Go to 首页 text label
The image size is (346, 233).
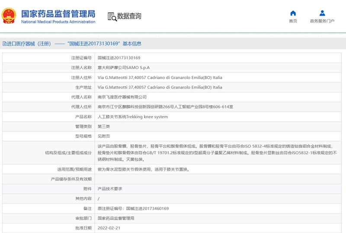click(x=293, y=21)
